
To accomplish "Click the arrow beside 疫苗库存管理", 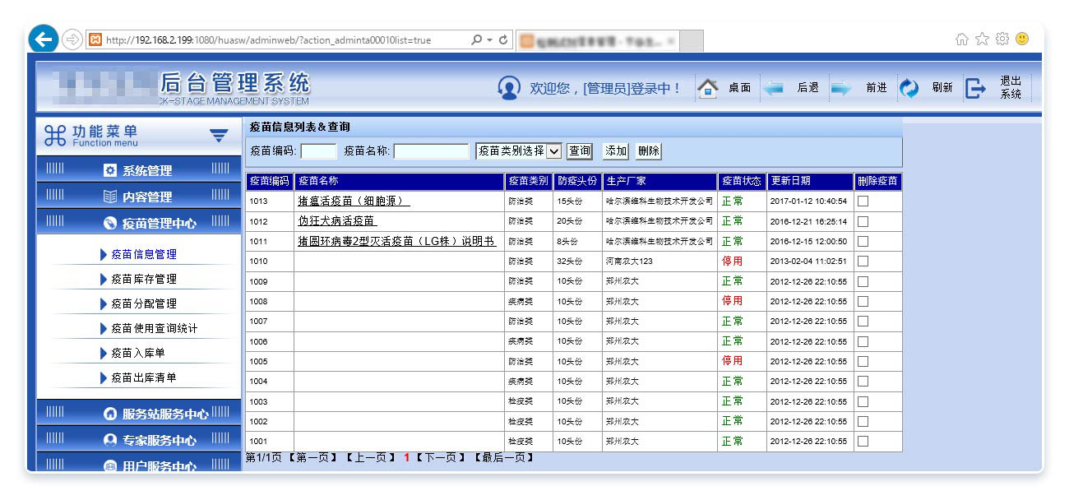I will (x=103, y=279).
